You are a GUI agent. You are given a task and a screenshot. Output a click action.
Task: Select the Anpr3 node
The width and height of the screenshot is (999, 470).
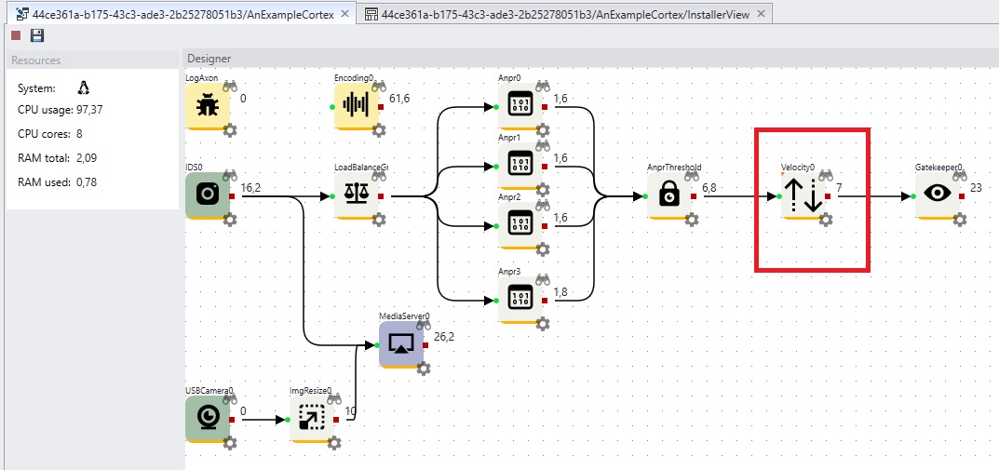point(520,300)
